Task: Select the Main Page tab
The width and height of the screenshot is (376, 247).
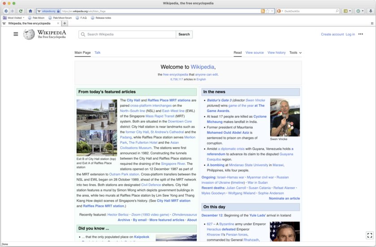Action: click(82, 53)
